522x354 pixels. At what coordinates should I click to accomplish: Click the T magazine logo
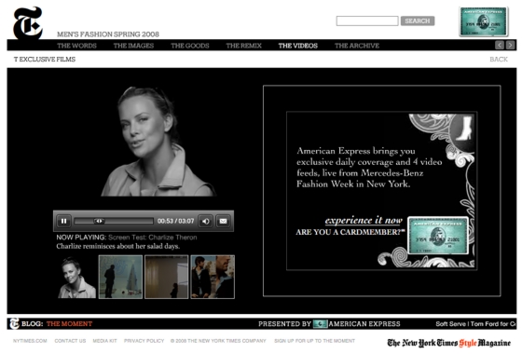(x=28, y=23)
